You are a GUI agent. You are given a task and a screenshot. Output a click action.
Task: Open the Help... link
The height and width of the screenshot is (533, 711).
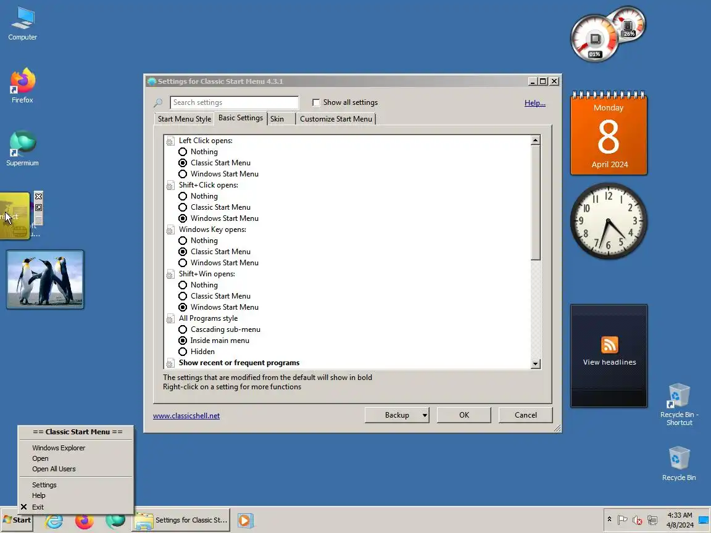tap(535, 103)
